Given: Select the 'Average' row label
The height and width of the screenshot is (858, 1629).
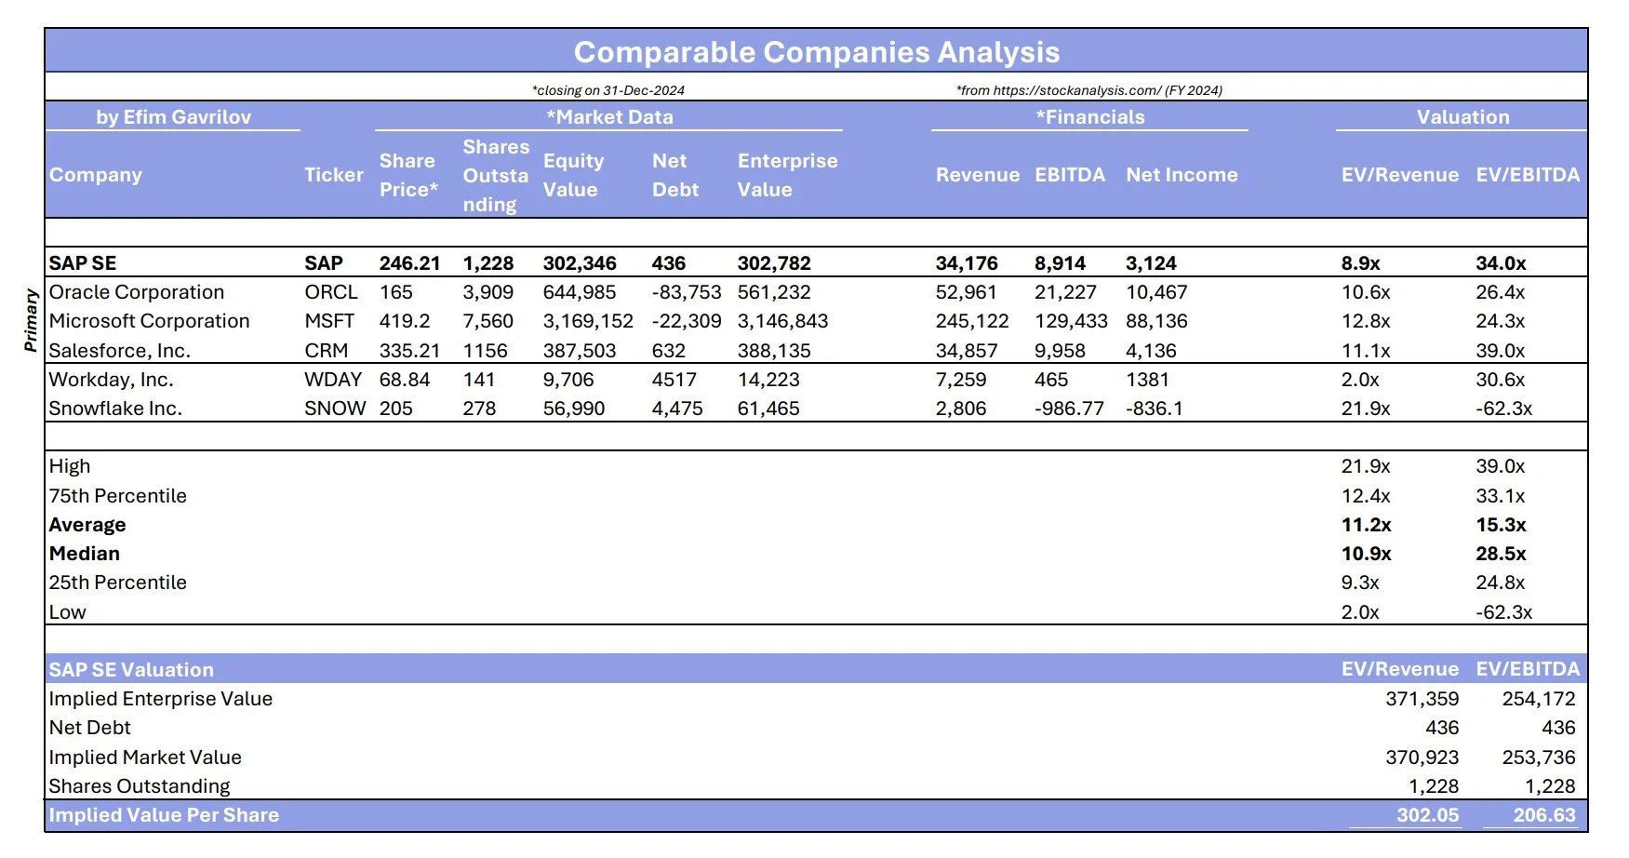Looking at the screenshot, I should pos(87,525).
